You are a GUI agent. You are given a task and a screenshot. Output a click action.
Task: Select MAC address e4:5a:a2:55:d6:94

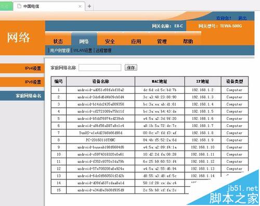point(160,169)
